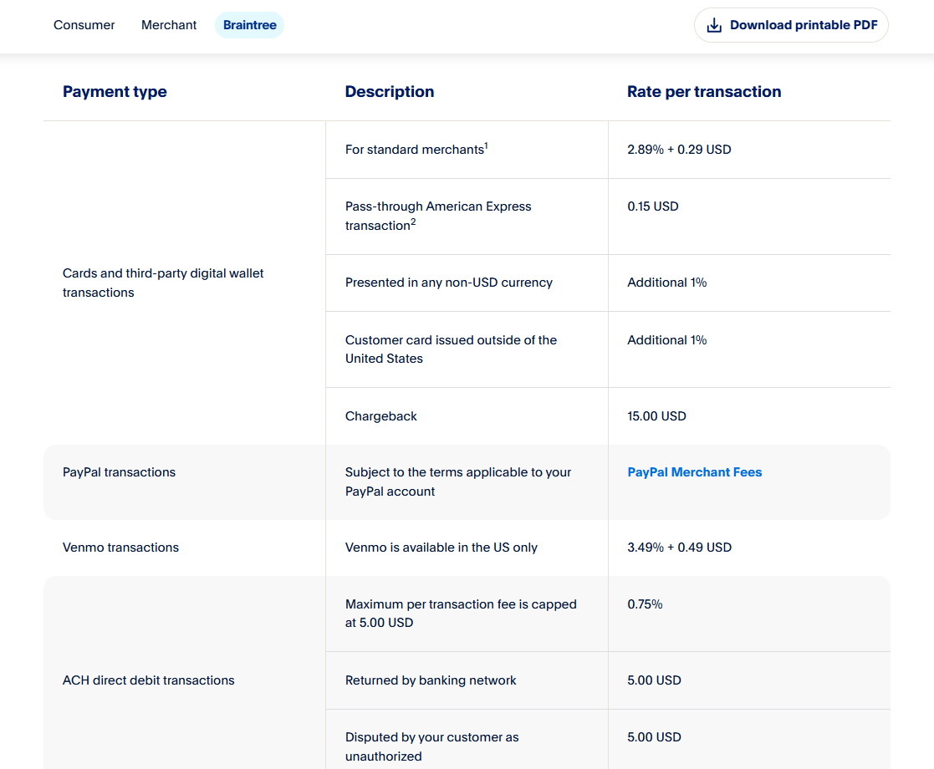Click footnote 1 after standard merchants
This screenshot has height=769, width=934.
point(486,146)
